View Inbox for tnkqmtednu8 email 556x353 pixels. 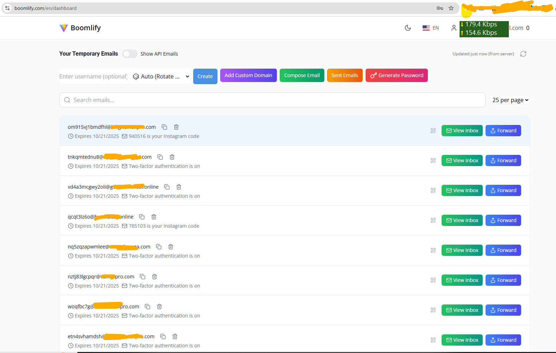tap(462, 160)
